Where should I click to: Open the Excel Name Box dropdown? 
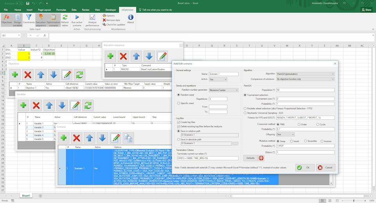(19, 36)
